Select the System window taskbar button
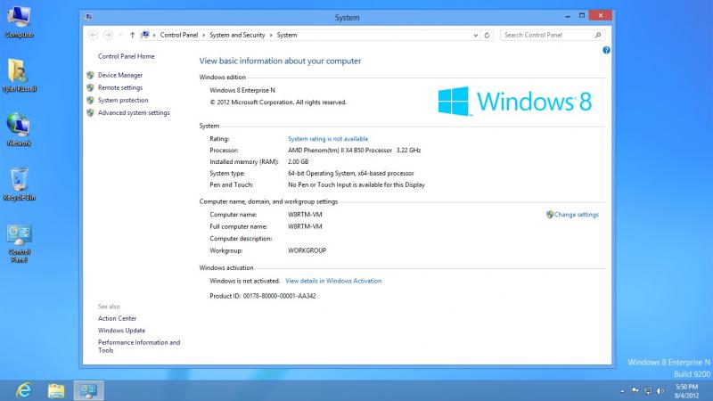The image size is (713, 401). [88, 390]
